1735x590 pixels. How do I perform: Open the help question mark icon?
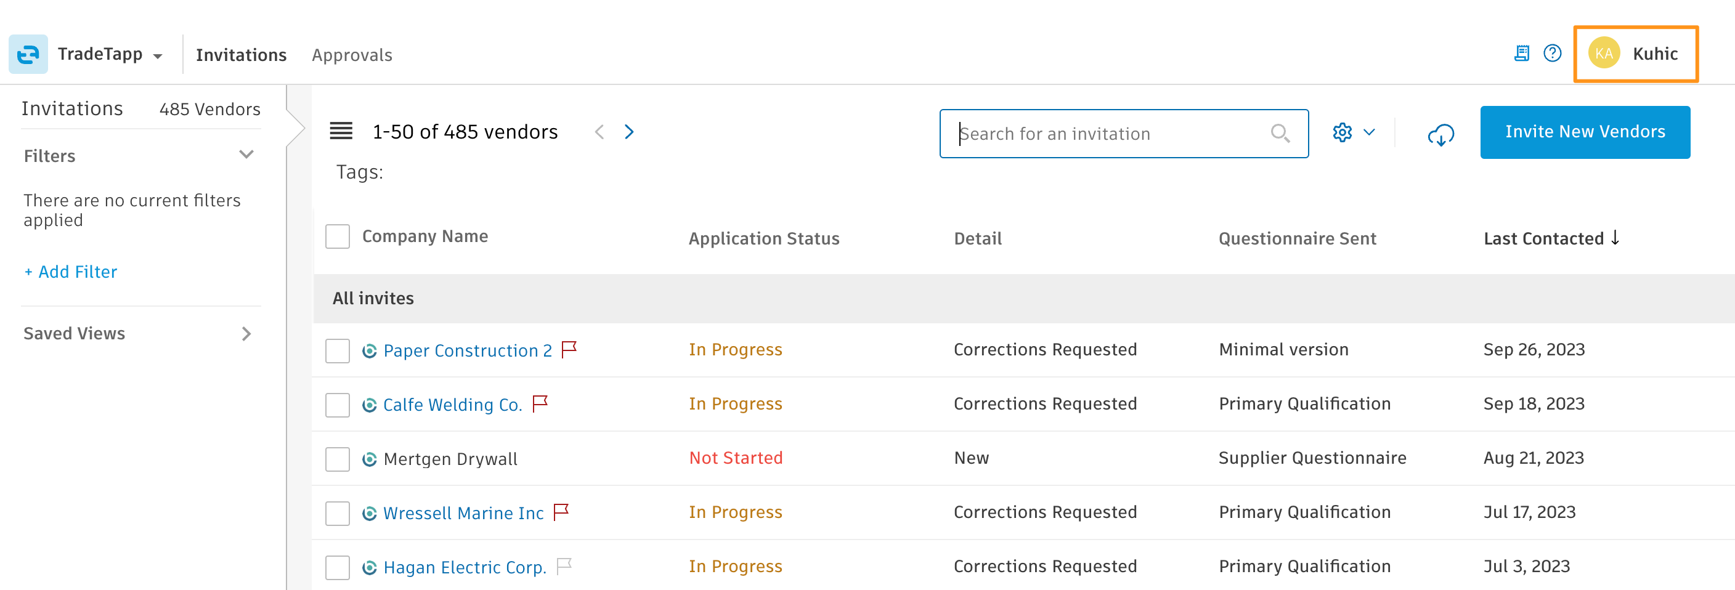coord(1553,53)
